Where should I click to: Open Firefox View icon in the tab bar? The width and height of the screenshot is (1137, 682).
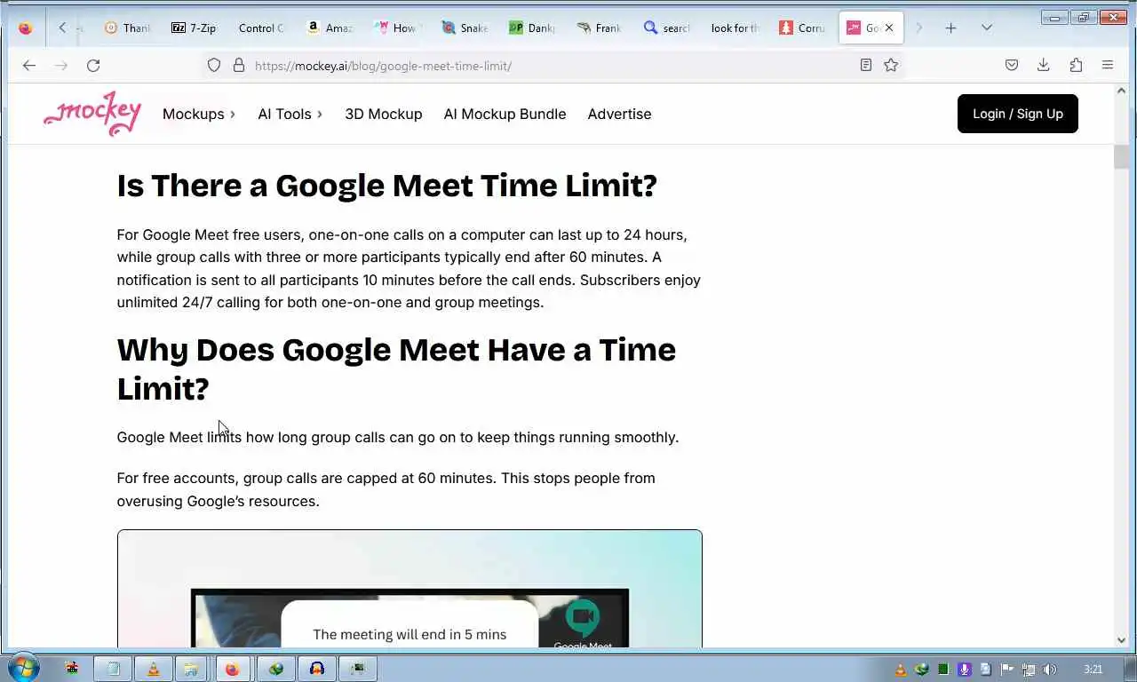[25, 28]
